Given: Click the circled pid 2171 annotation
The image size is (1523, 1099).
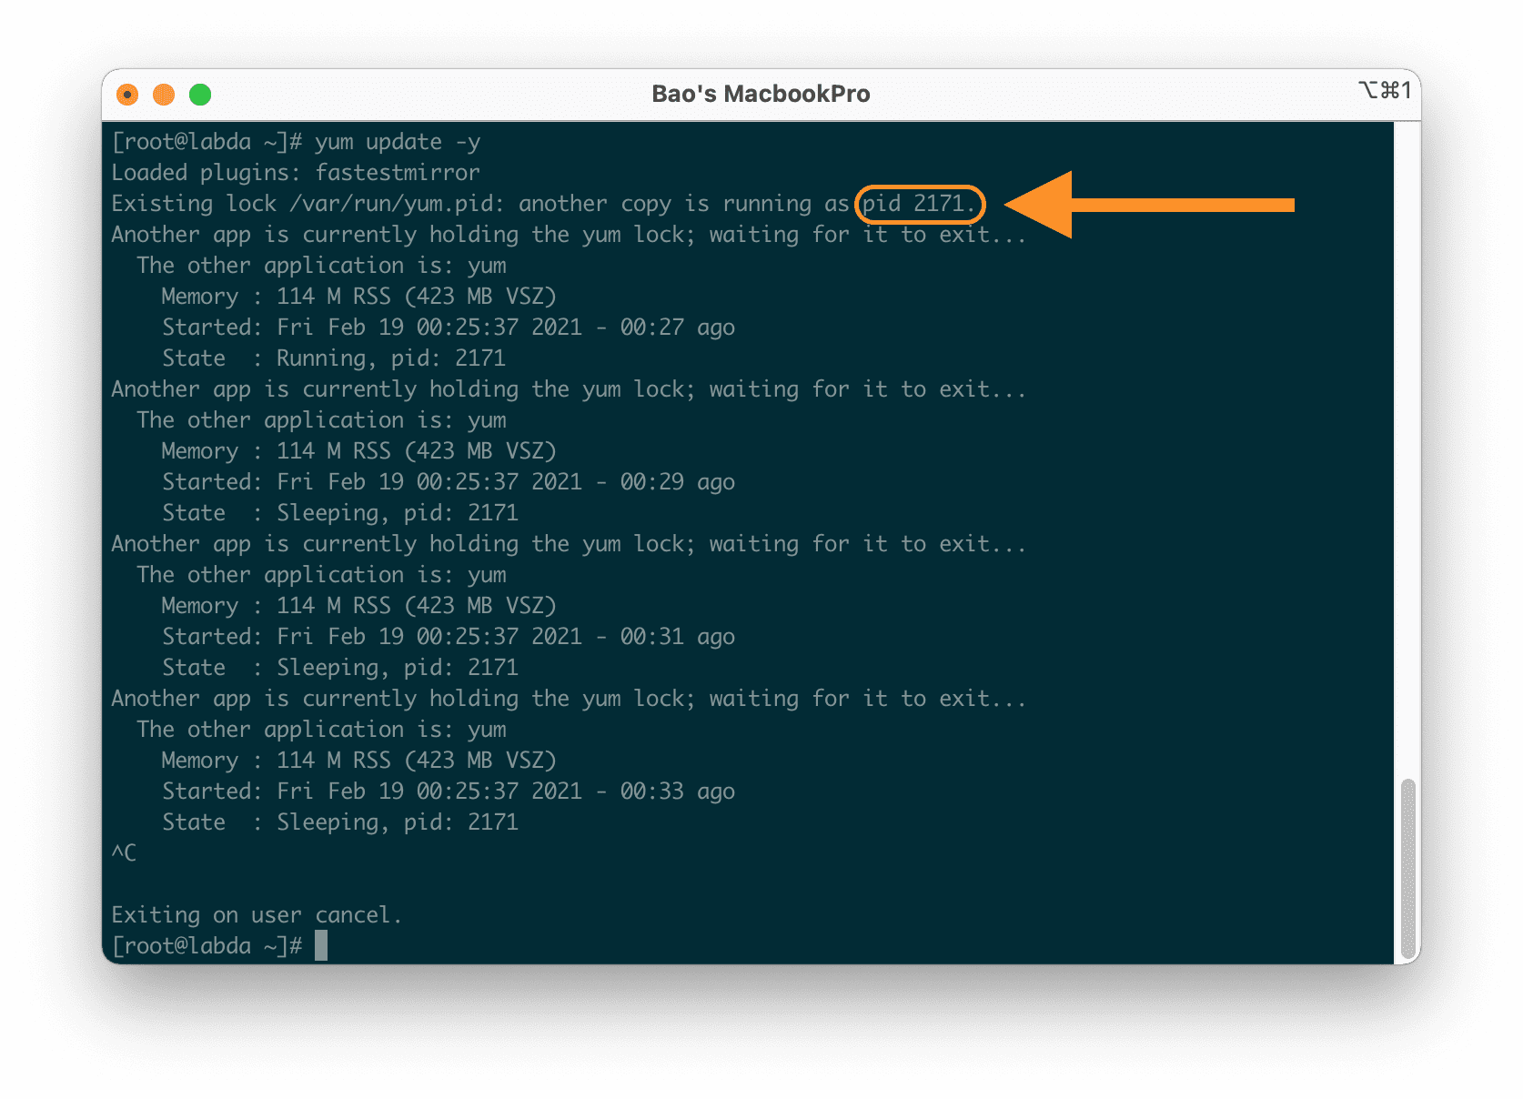Looking at the screenshot, I should point(919,203).
